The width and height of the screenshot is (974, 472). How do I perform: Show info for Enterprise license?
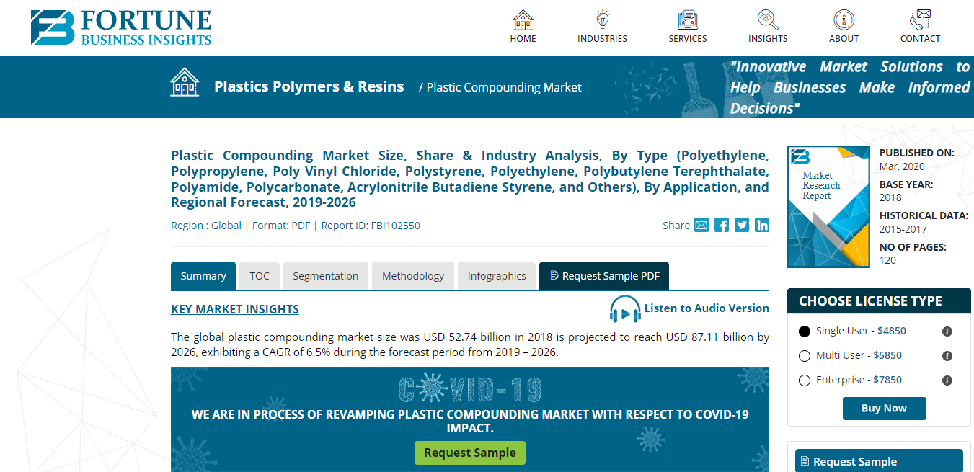tap(947, 380)
